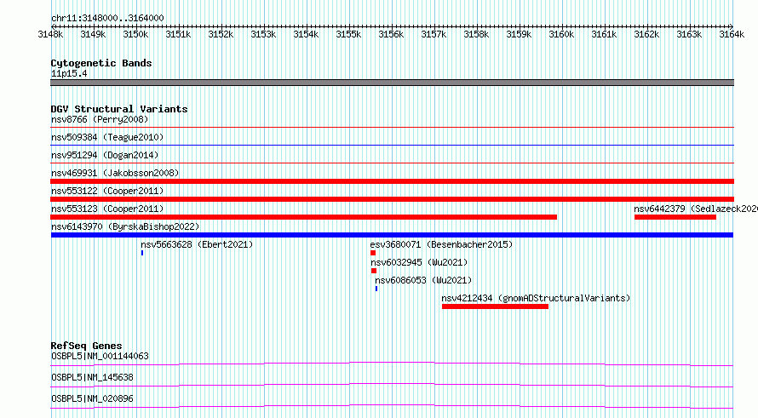Click the DGV Structural Variants track title
Image resolution: width=758 pixels, height=418 pixels.
click(119, 109)
